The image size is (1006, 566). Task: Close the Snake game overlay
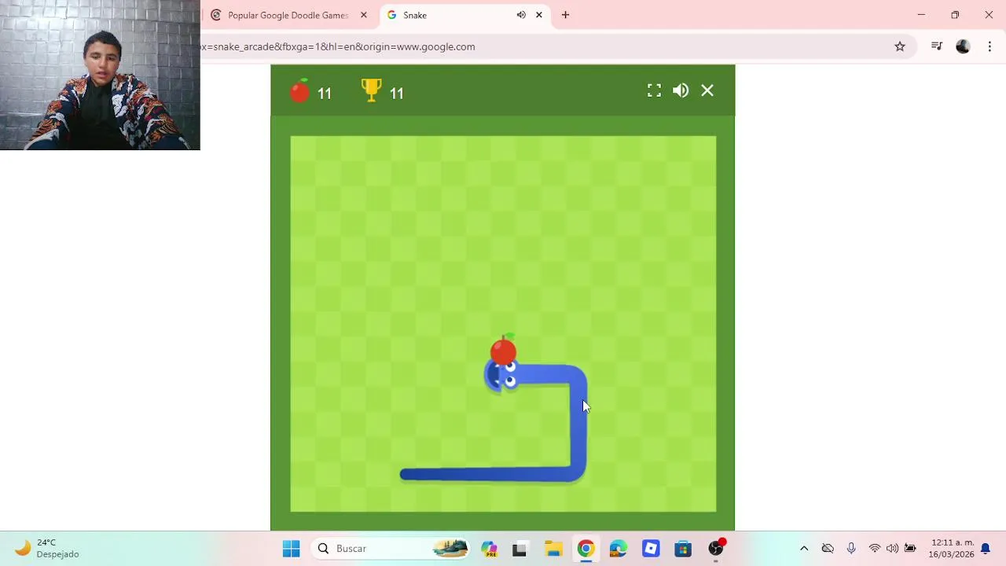[x=707, y=90]
